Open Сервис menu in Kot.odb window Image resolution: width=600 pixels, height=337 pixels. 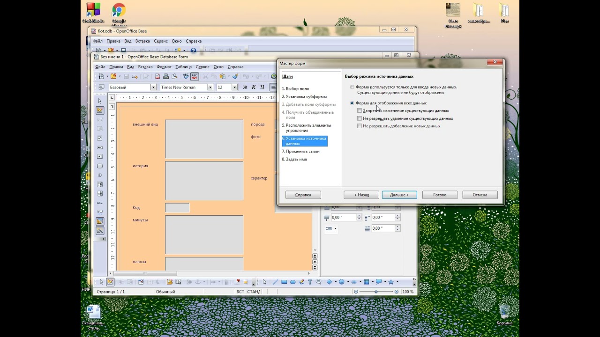click(161, 41)
